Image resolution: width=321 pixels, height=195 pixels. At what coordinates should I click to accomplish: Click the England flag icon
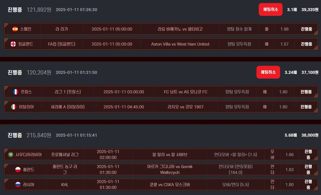point(13,44)
